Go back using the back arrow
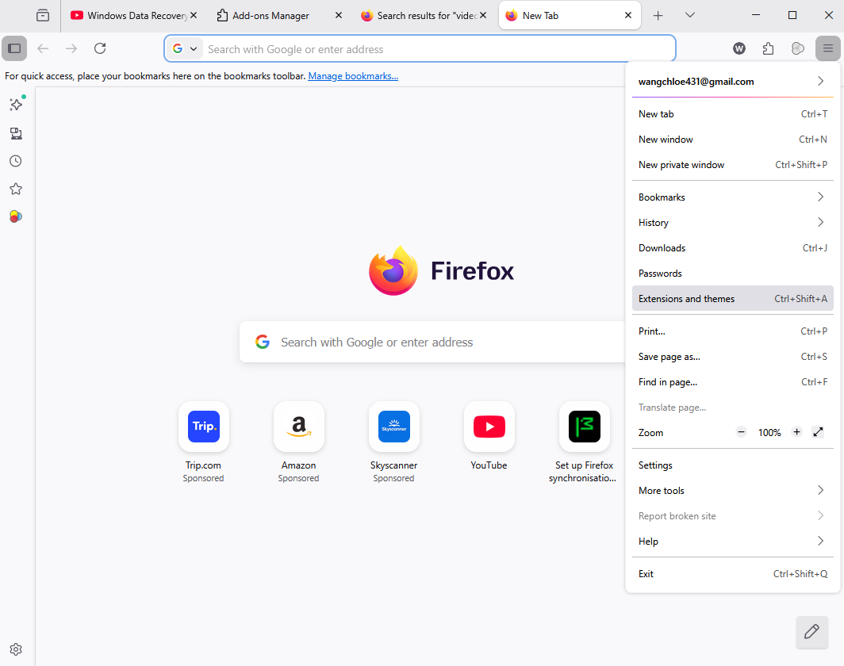Image resolution: width=844 pixels, height=666 pixels. point(43,48)
